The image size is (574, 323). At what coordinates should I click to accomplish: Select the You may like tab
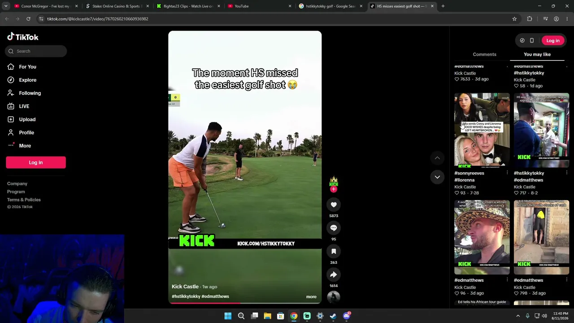pos(537,54)
